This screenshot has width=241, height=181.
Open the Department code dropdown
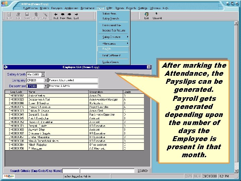(x=46, y=86)
